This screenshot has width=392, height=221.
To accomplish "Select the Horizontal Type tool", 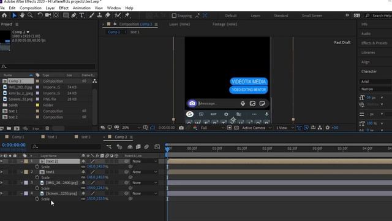I will [81, 15].
